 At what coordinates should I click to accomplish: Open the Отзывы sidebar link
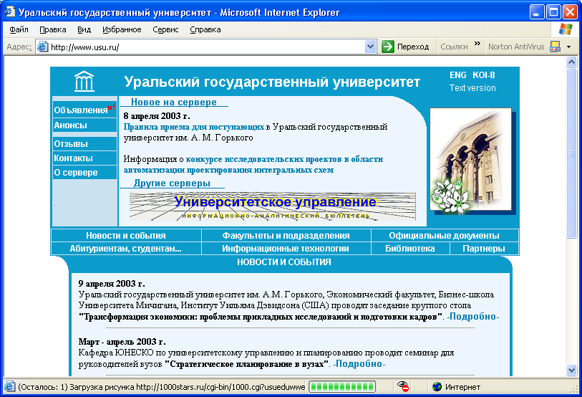[x=84, y=144]
